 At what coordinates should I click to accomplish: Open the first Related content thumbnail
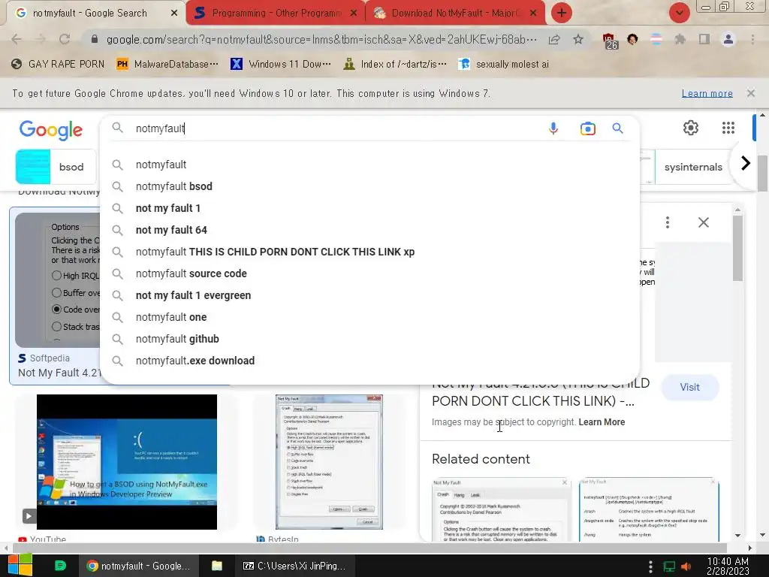502,510
